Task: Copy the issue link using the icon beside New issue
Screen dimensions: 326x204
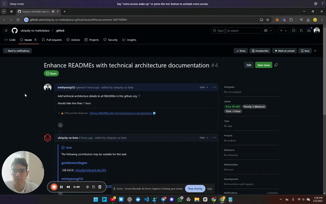Action: [x=276, y=65]
